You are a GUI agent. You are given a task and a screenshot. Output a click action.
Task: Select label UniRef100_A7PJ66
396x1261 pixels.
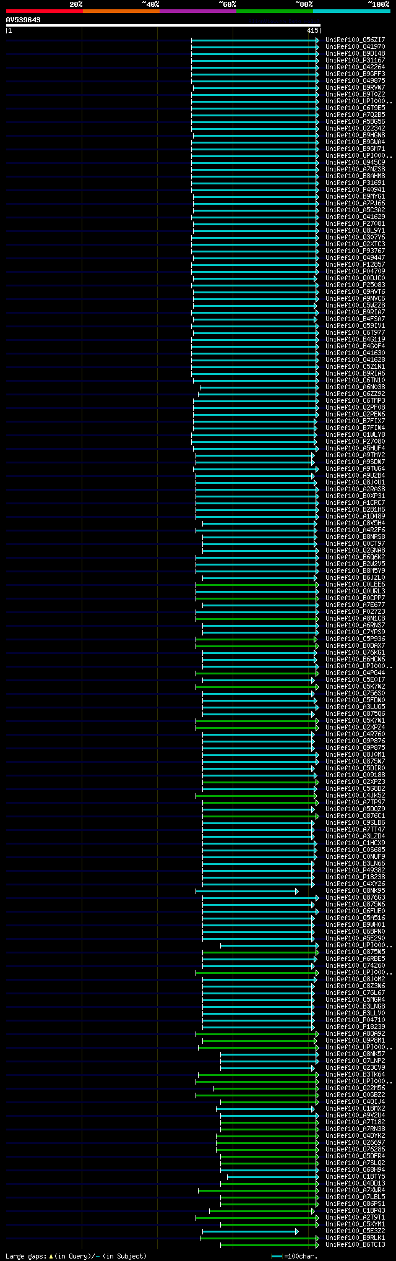coord(355,203)
